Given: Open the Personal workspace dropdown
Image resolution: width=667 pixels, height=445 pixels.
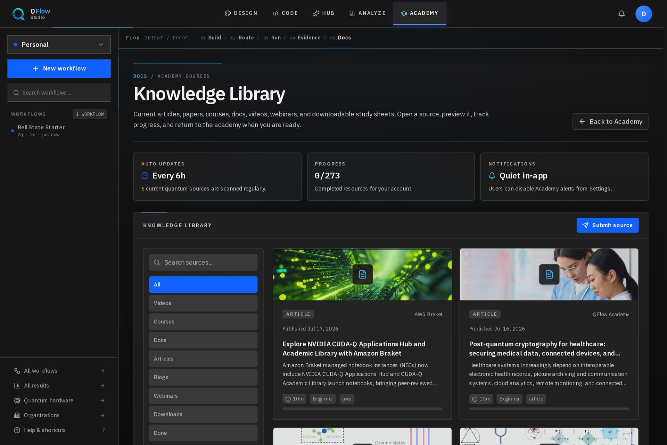Looking at the screenshot, I should [x=59, y=44].
